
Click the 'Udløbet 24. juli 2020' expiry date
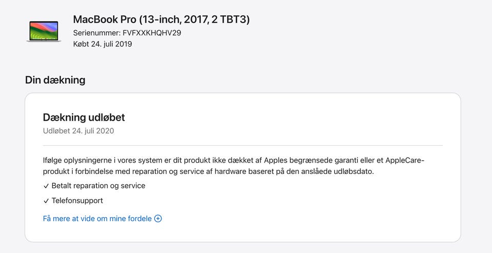[x=78, y=131]
